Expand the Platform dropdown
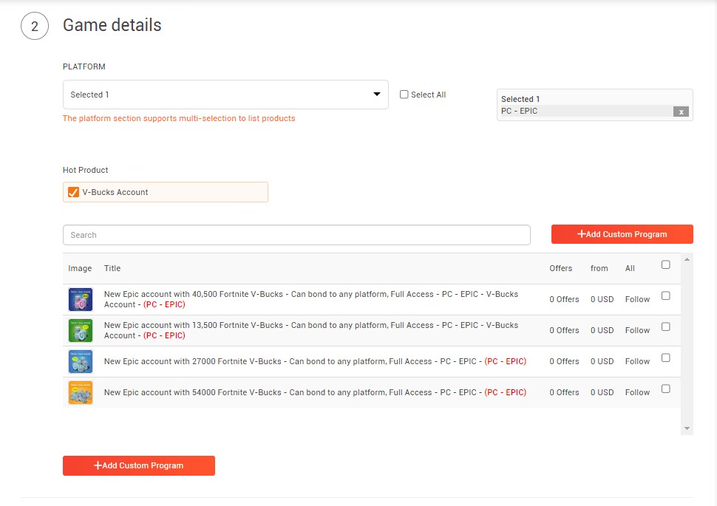The image size is (717, 506). coord(225,95)
